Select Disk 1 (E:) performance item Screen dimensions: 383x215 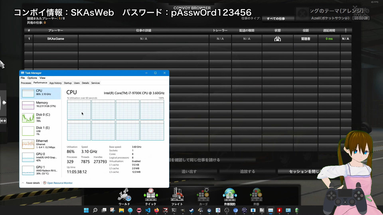[x=40, y=131]
